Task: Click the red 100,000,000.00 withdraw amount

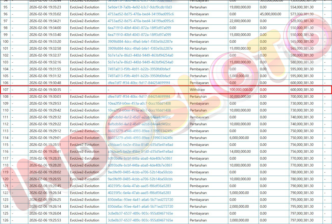Action: pos(241,90)
